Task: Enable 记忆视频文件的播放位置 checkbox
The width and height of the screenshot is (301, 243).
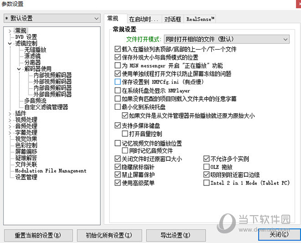Action: 117,143
